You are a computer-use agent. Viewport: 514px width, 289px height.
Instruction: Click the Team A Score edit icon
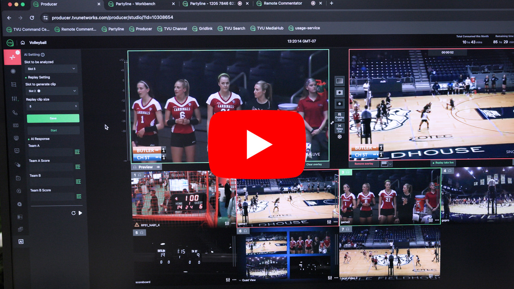pyautogui.click(x=78, y=167)
